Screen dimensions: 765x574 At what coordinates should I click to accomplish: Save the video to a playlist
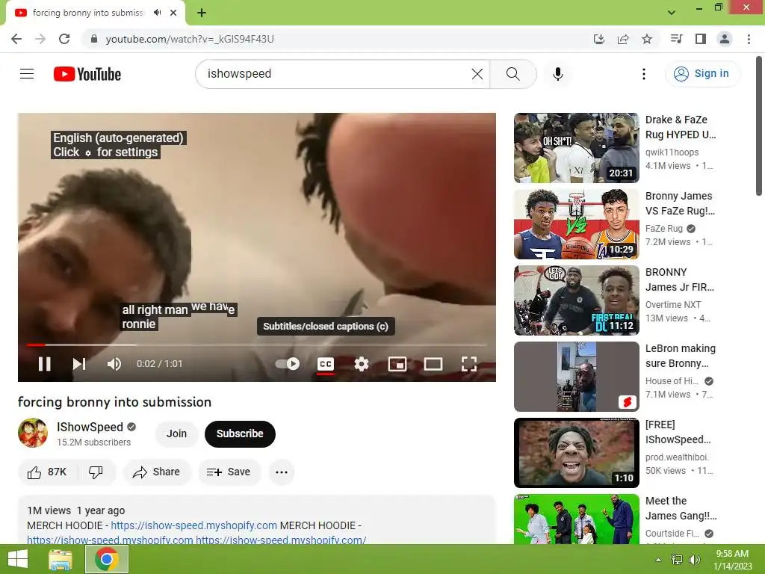229,472
